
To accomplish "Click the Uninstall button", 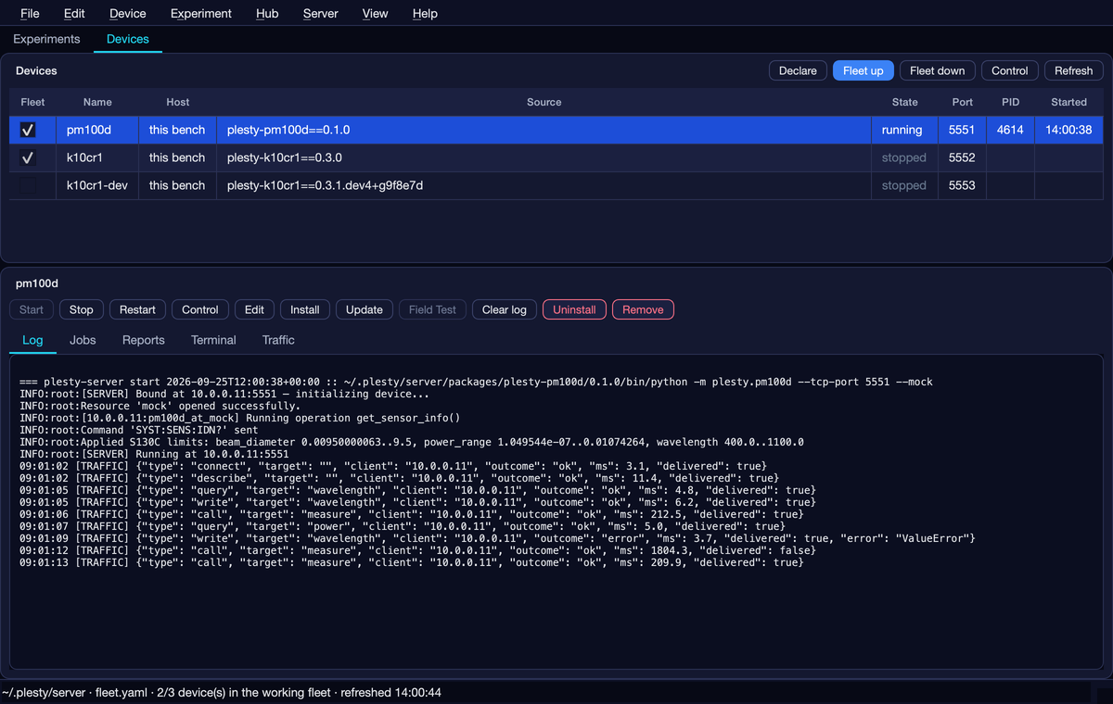I will 574,309.
